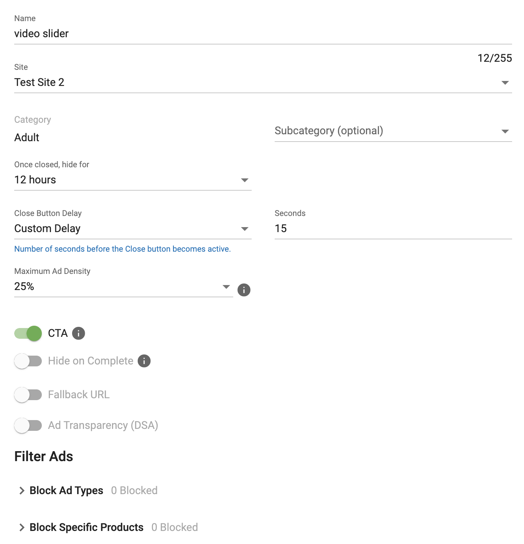Open the Once closed, hide for dropdown

pyautogui.click(x=132, y=180)
